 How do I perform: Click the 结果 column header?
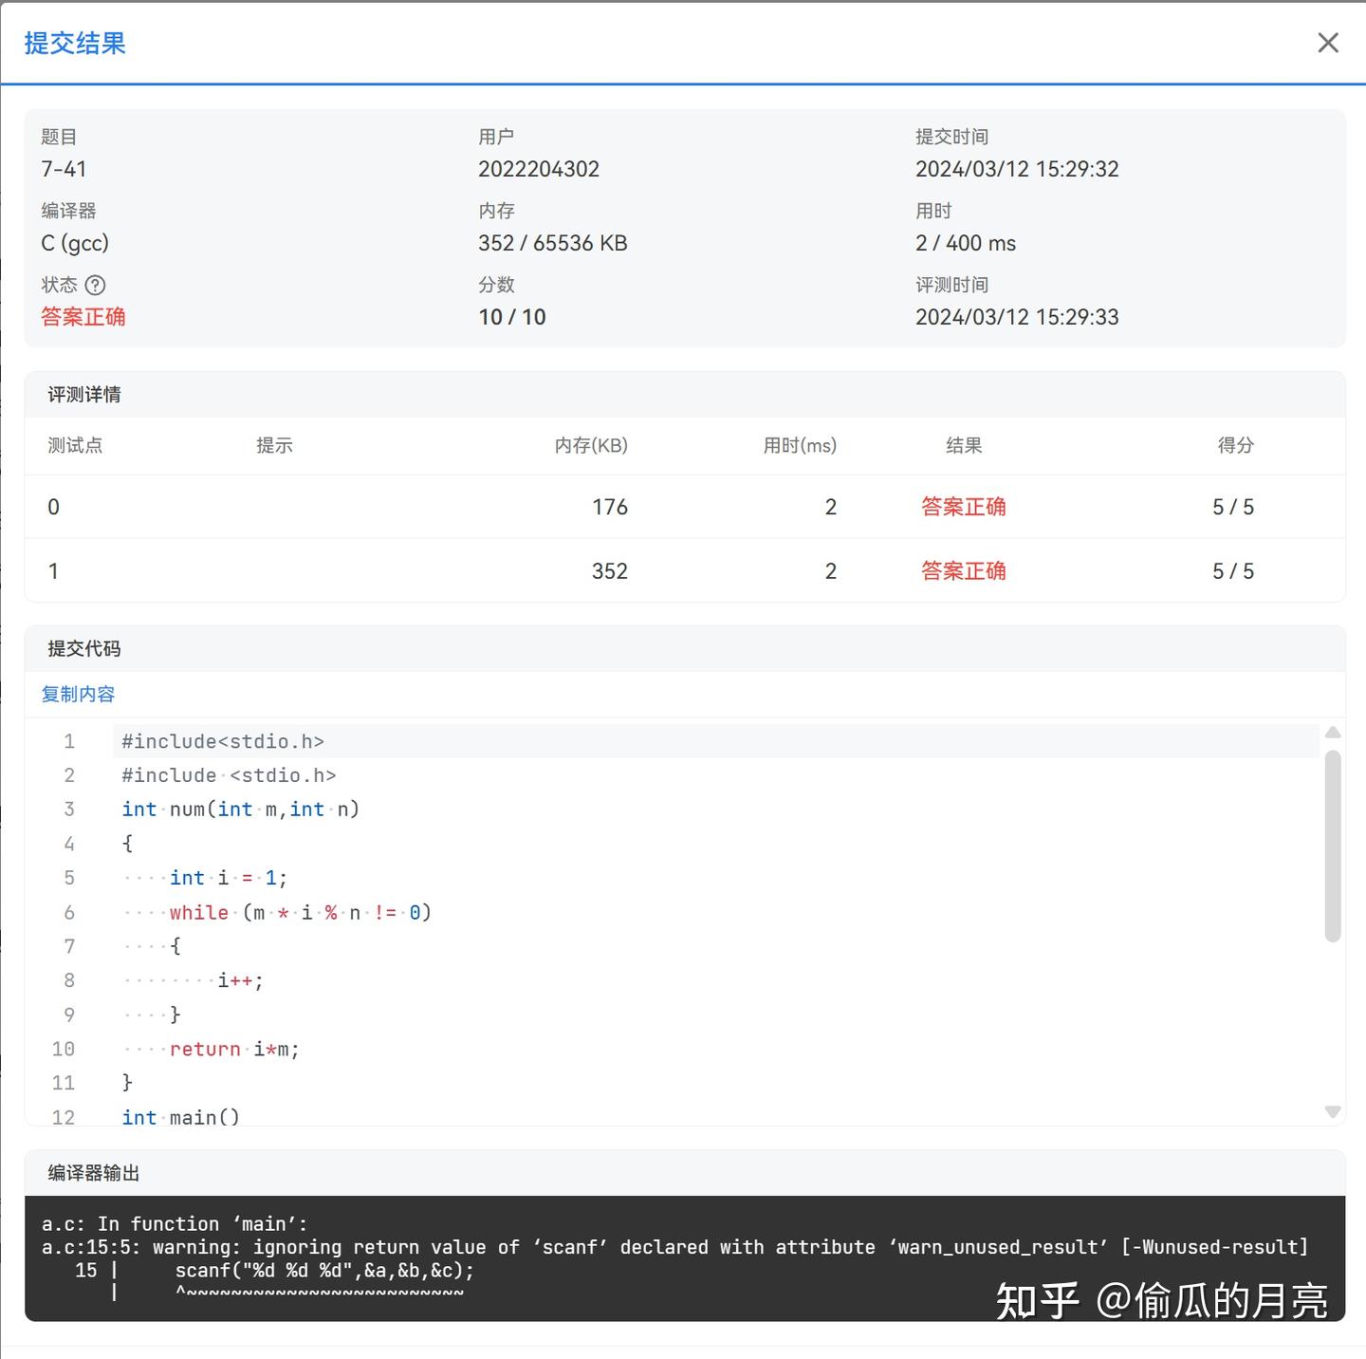pyautogui.click(x=964, y=445)
